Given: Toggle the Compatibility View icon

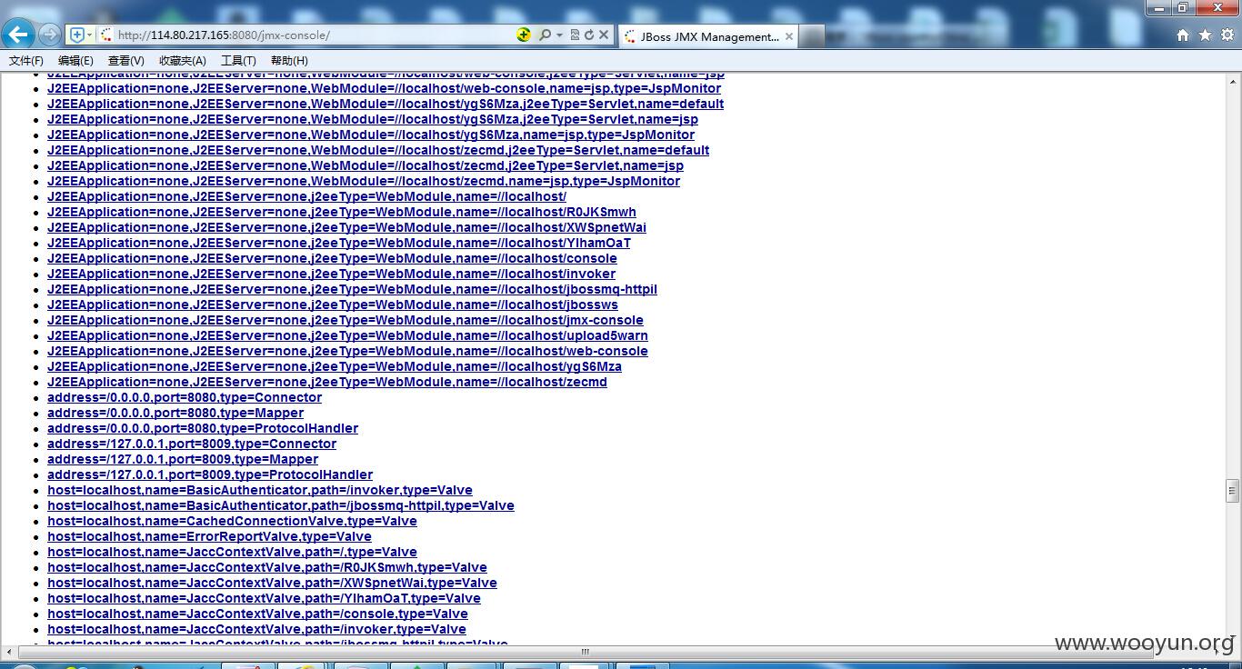Looking at the screenshot, I should 575,35.
